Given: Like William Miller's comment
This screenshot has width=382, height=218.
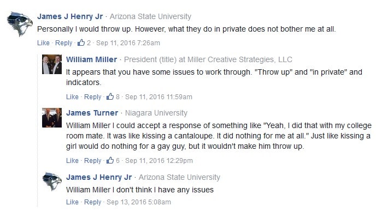Looking at the screenshot, I should 72,97.
